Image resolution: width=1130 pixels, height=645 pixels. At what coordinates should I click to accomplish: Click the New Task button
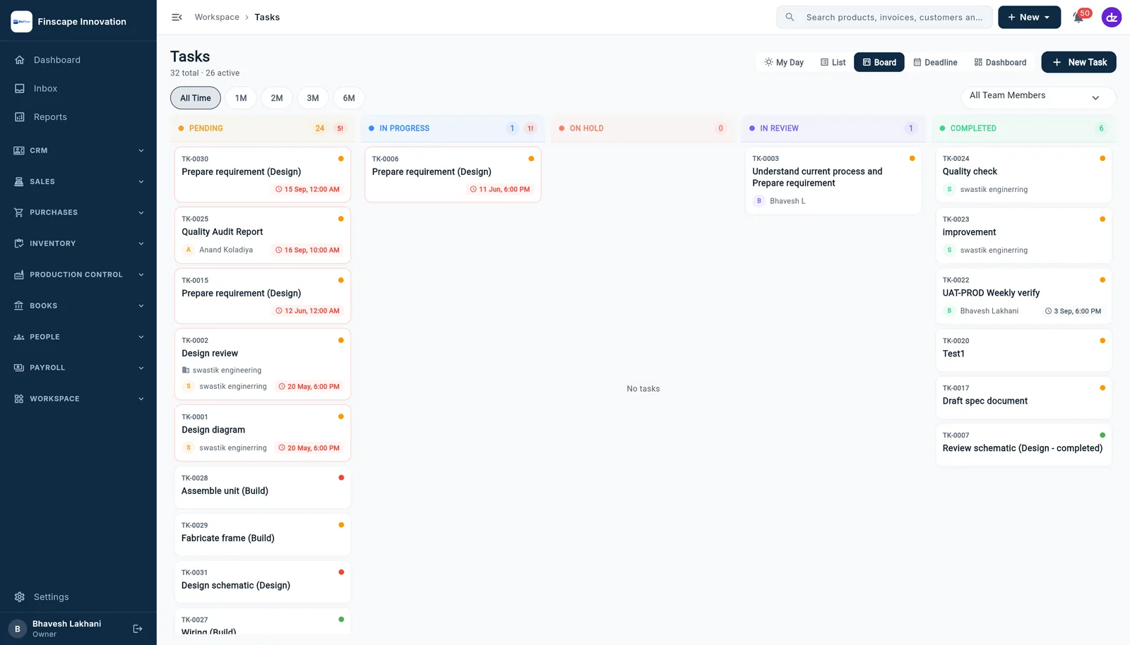pyautogui.click(x=1079, y=62)
